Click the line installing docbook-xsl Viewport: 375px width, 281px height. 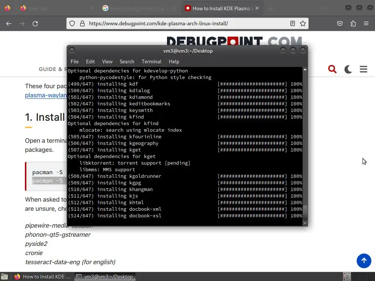pyautogui.click(x=185, y=216)
